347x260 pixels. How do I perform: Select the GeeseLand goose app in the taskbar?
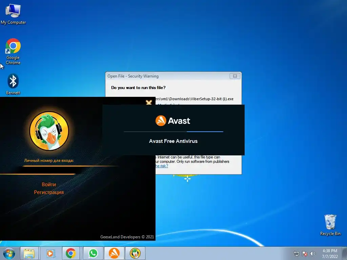(x=135, y=253)
